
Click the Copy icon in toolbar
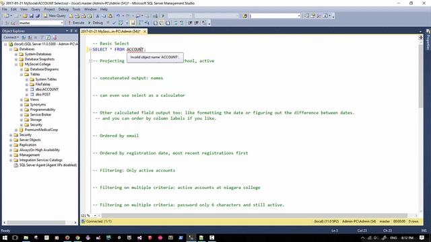click(x=104, y=16)
